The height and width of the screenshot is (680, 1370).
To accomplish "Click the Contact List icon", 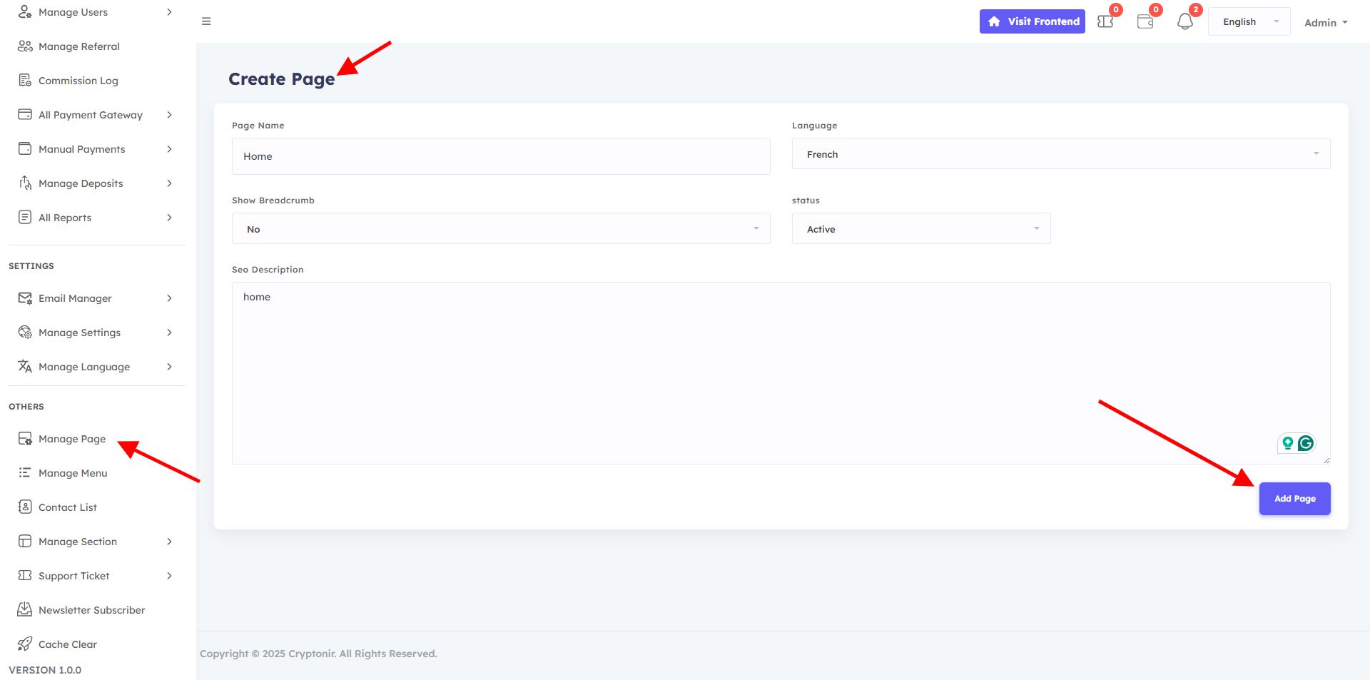I will pyautogui.click(x=25, y=507).
